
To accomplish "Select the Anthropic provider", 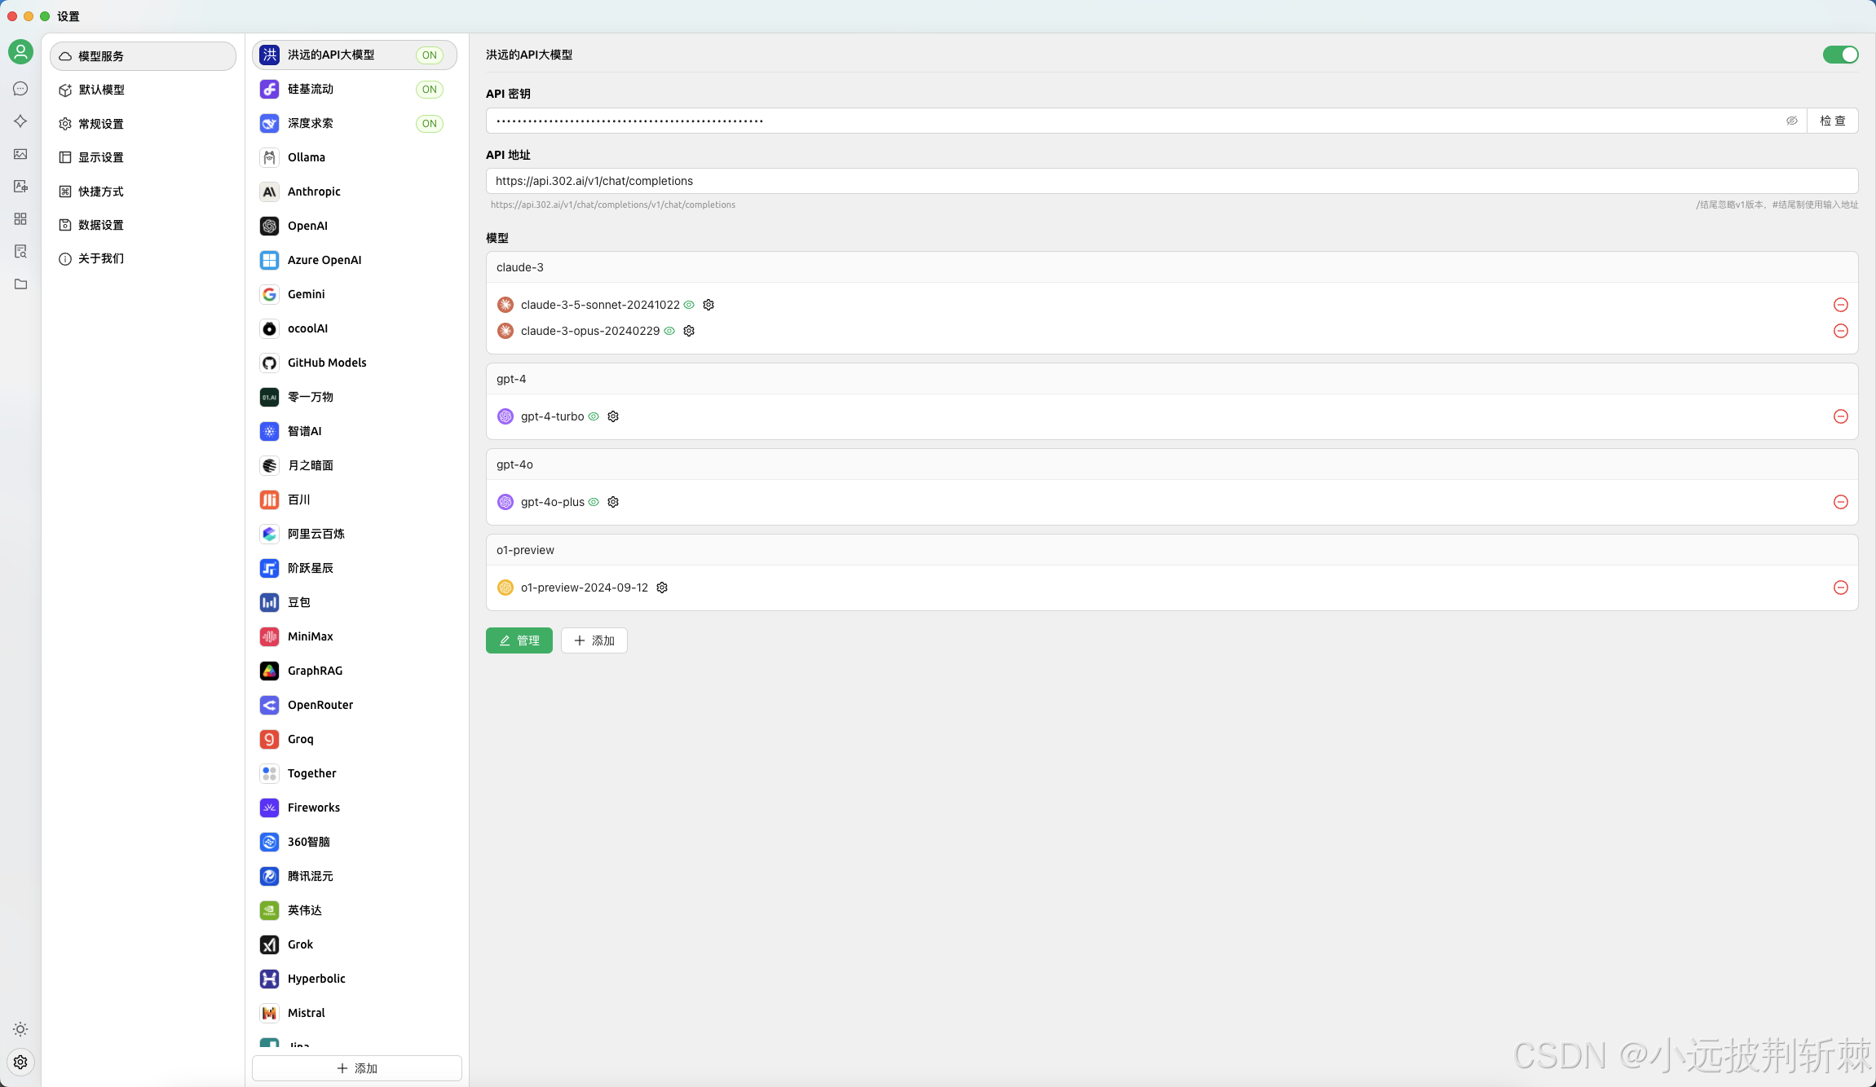I will tap(355, 191).
